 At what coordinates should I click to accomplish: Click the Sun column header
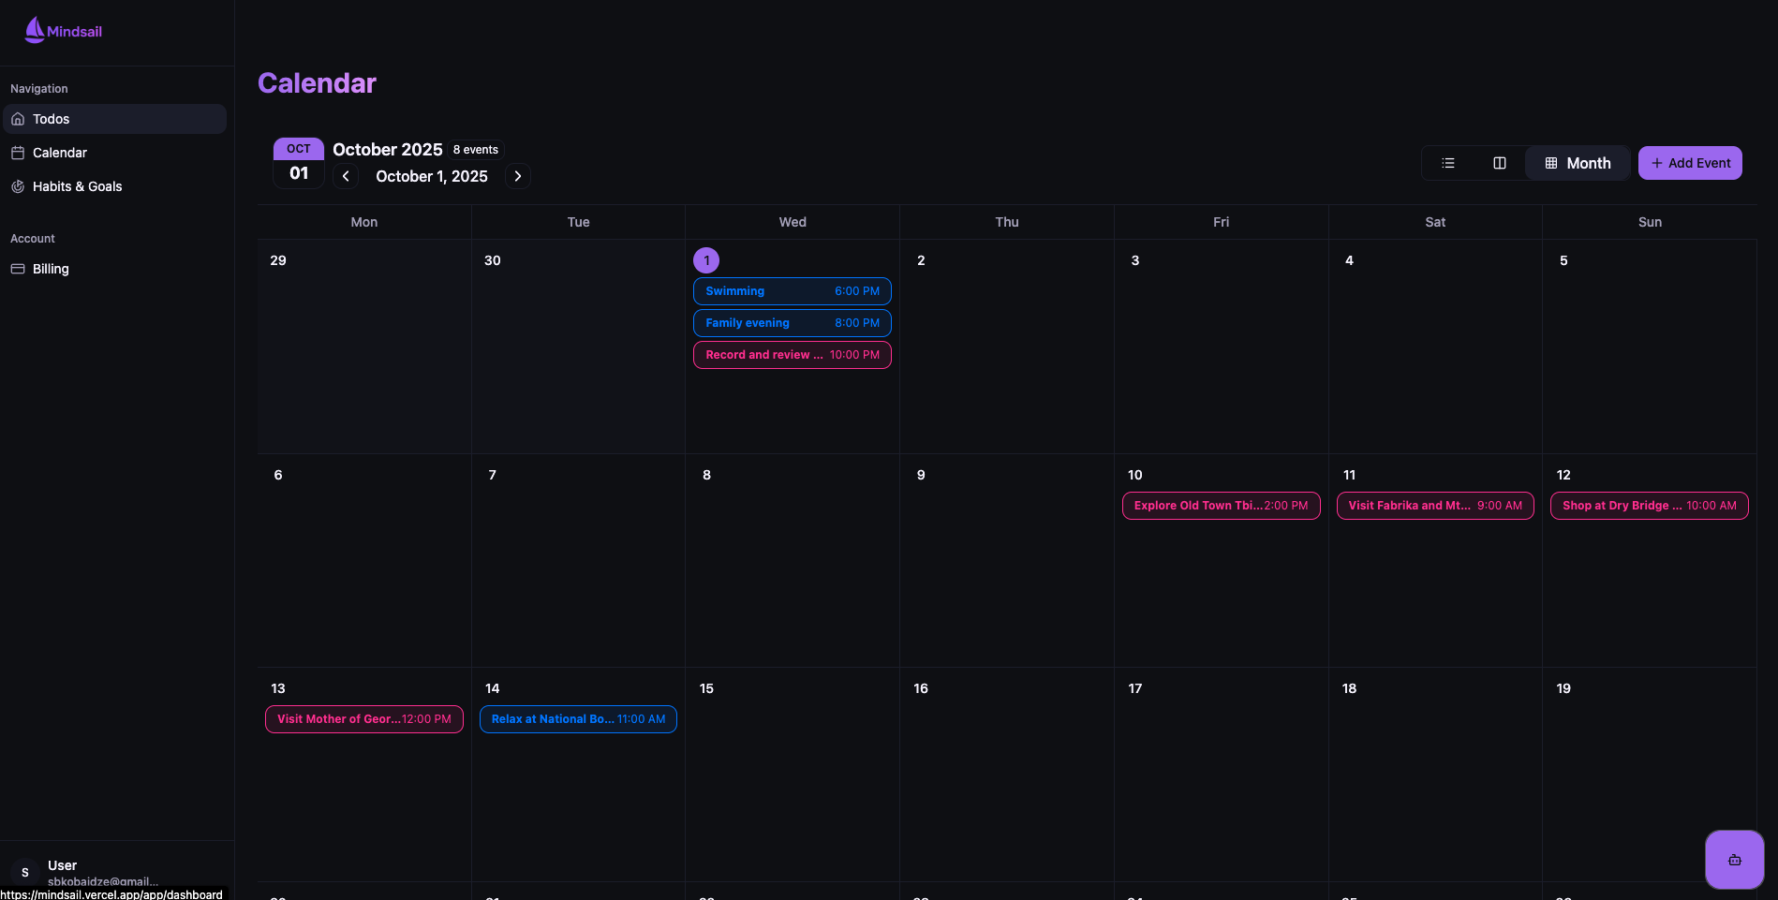[1650, 222]
